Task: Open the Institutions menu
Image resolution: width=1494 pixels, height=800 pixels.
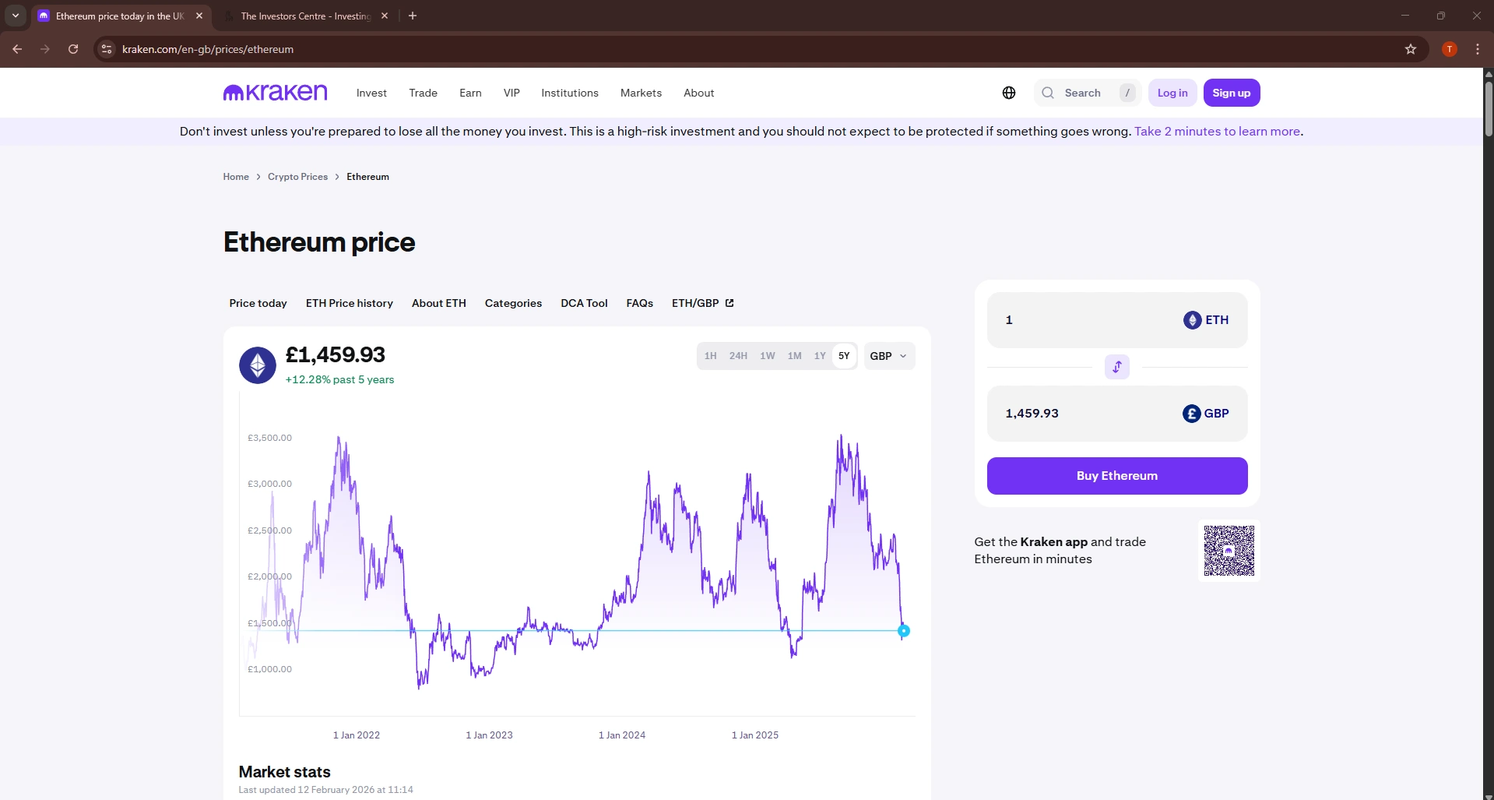Action: (570, 93)
